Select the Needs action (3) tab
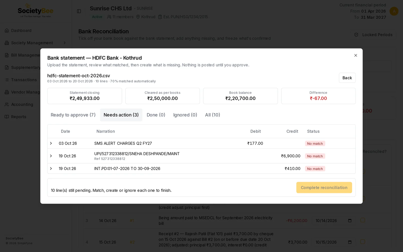Viewport: 403px width, 252px height. pos(121,115)
